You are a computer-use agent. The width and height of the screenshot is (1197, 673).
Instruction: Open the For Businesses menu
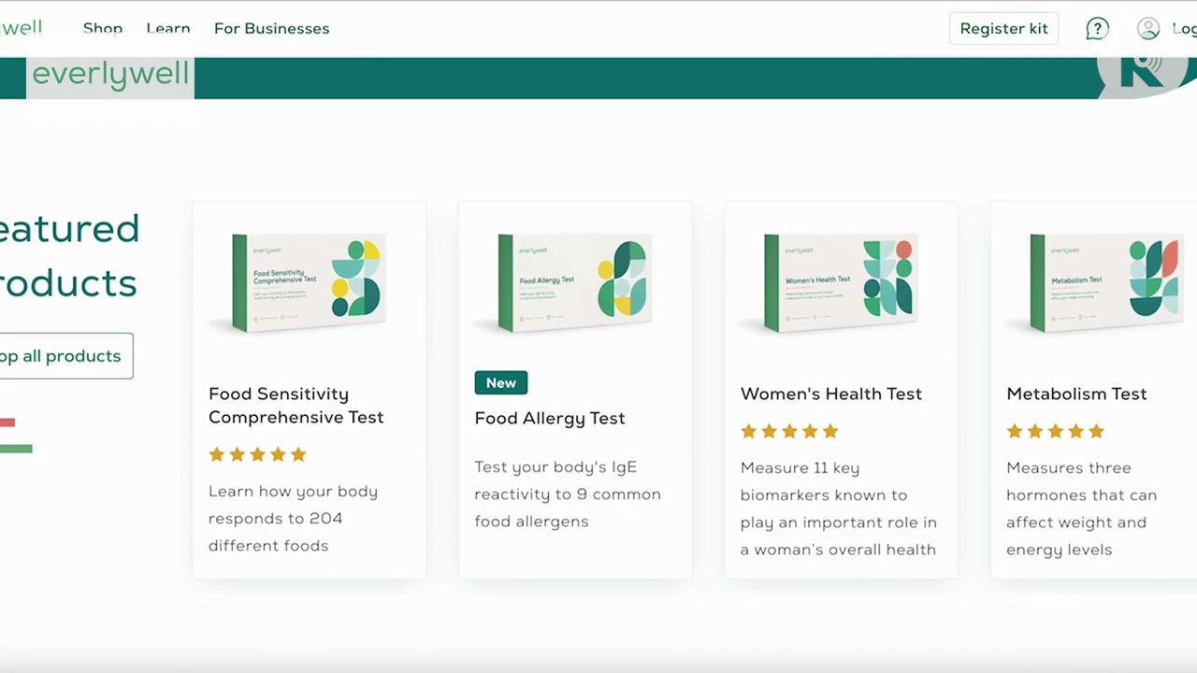(x=271, y=28)
